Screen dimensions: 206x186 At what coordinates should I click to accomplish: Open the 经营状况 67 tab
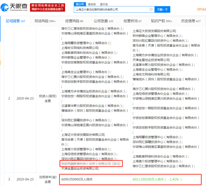click(132, 21)
